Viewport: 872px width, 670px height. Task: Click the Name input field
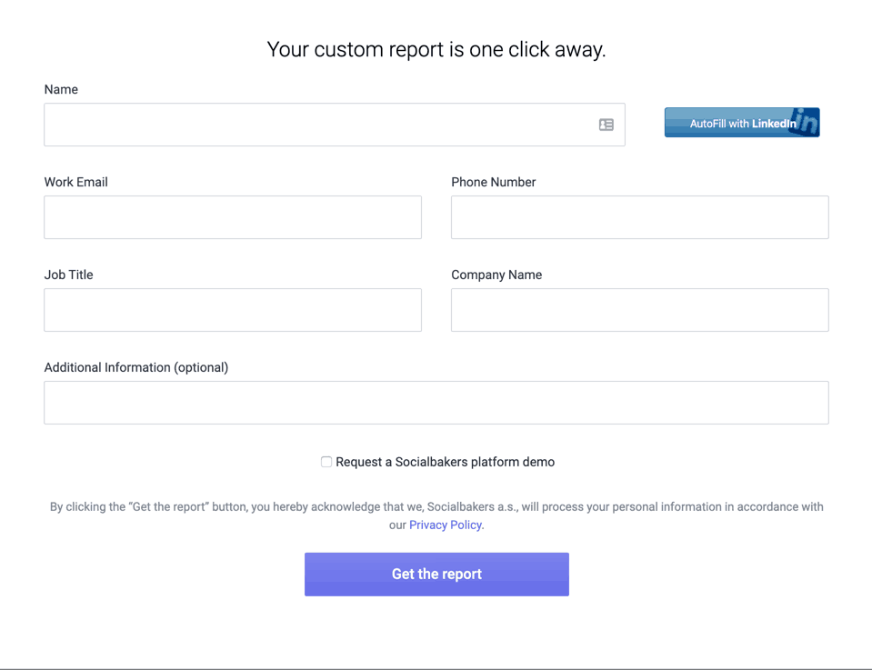point(335,125)
